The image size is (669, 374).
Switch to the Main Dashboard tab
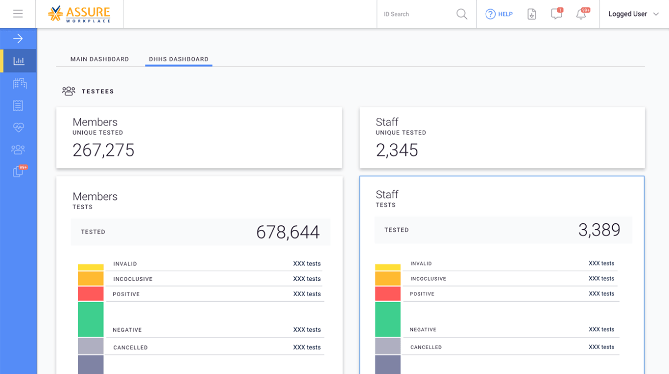click(100, 59)
